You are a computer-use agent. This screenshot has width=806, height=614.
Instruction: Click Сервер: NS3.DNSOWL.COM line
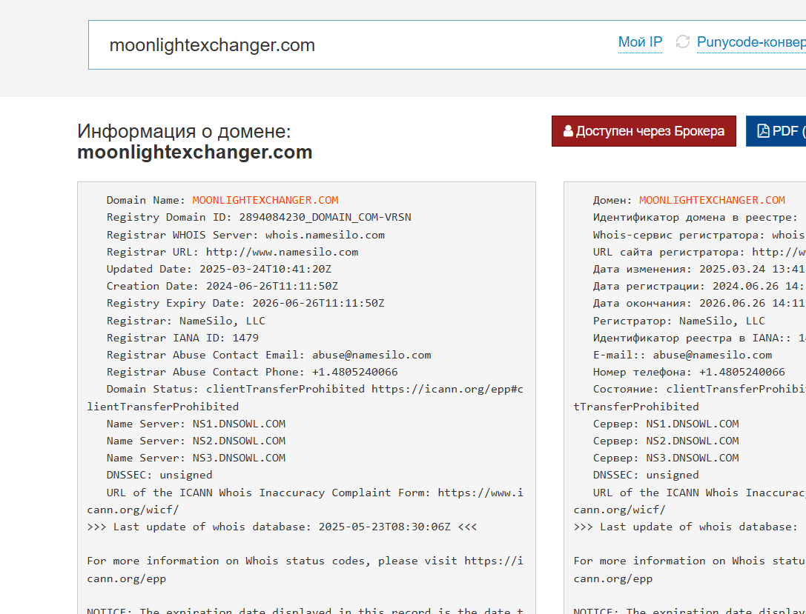coord(666,458)
